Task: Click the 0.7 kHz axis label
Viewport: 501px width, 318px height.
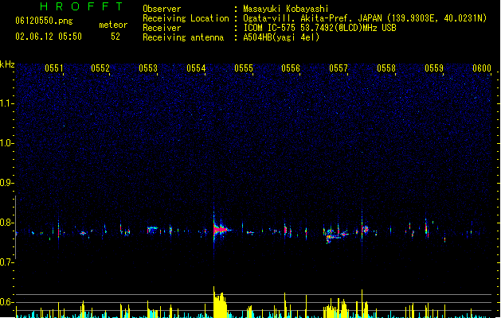Action: click(7, 262)
